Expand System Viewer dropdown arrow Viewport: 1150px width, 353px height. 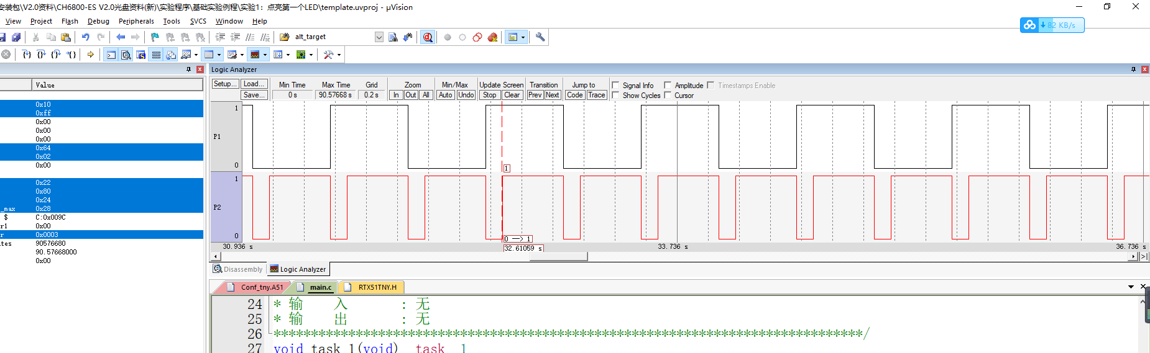pos(311,55)
